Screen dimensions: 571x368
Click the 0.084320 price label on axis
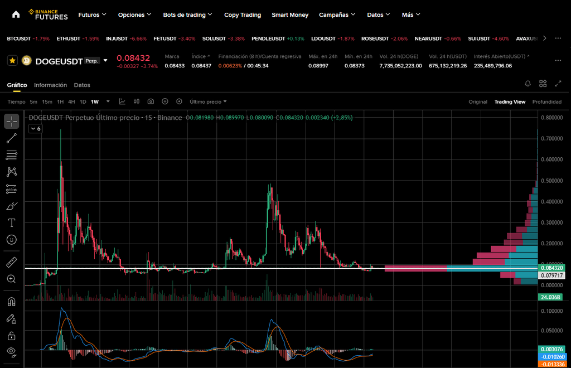(551, 268)
